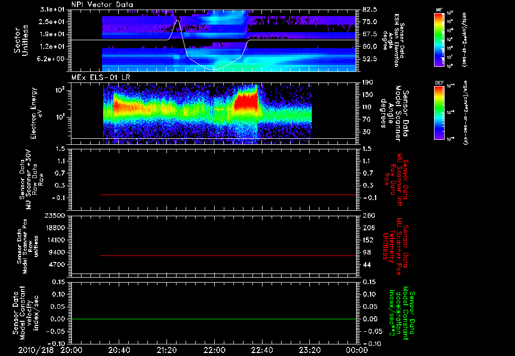Click the 67.5 elevation tick label

pyautogui.click(x=370, y=34)
